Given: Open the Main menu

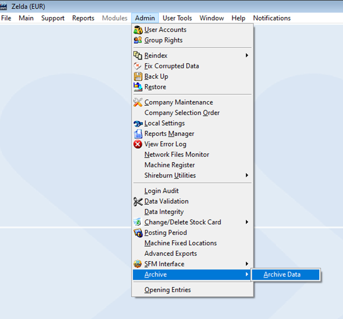Looking at the screenshot, I should pos(26,18).
